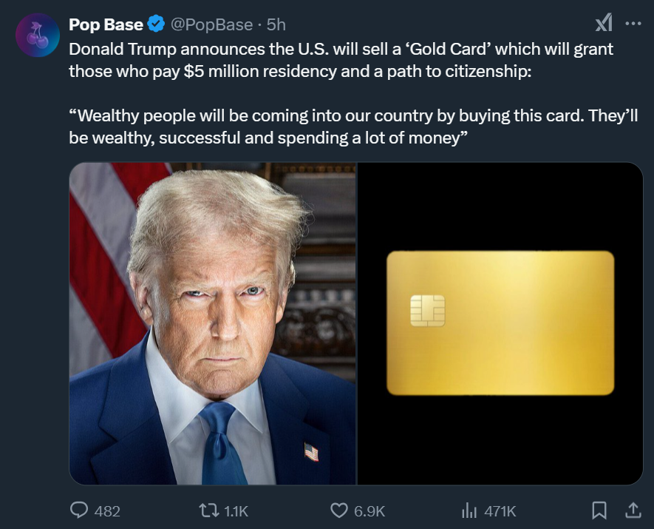654x529 pixels.
Task: Click the 6.9K likes count
Action: coord(369,511)
